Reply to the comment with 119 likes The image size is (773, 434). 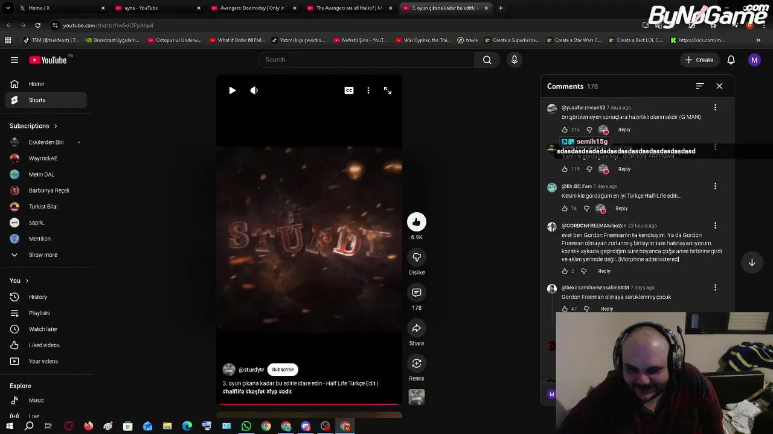point(624,169)
